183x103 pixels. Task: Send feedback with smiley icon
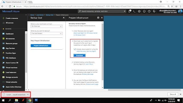144,11
